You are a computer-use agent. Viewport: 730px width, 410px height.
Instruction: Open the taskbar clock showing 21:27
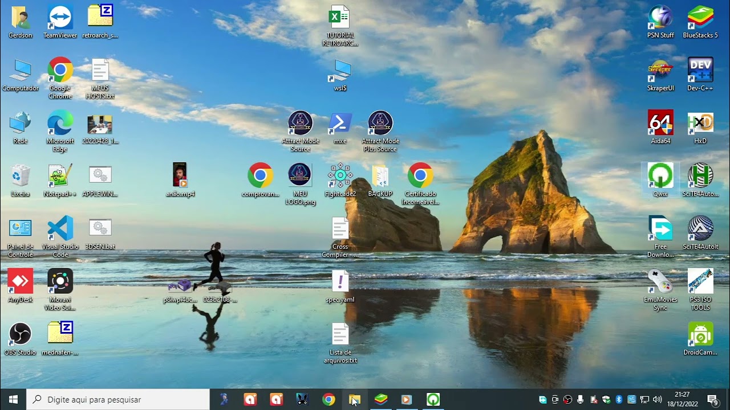[682, 399]
